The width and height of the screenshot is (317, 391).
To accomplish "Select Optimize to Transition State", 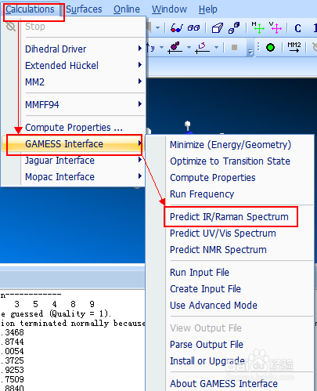I will (230, 161).
